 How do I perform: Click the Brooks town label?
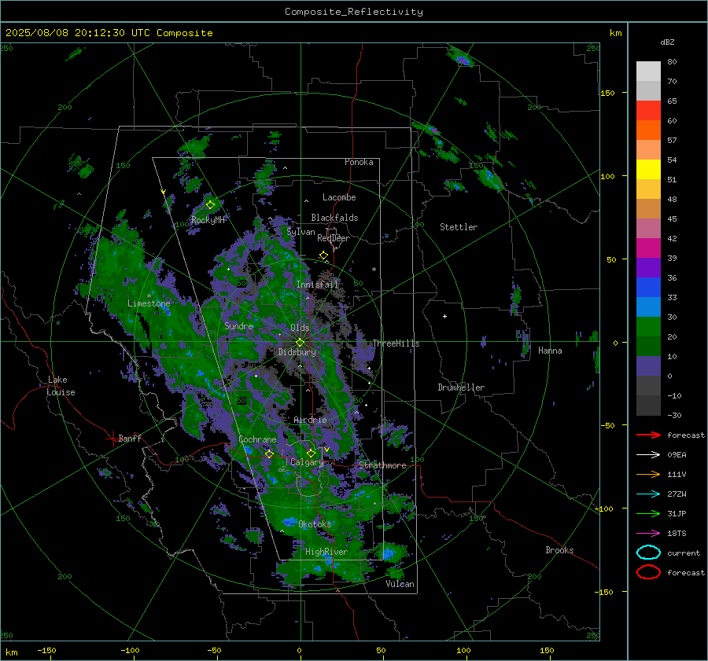pyautogui.click(x=559, y=550)
